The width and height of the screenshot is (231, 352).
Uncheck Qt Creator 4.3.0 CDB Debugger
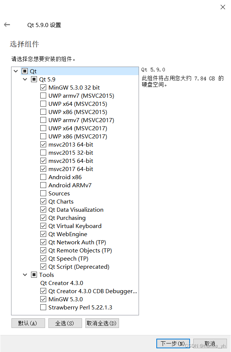pyautogui.click(x=43, y=291)
